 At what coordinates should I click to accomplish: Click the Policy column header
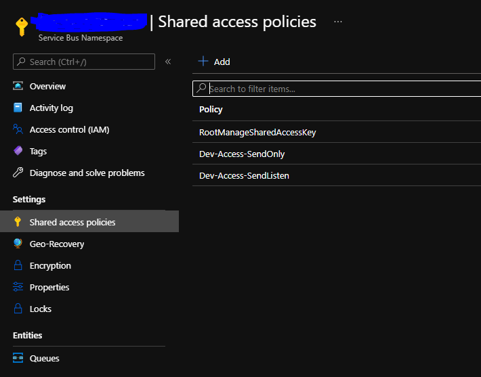click(211, 110)
